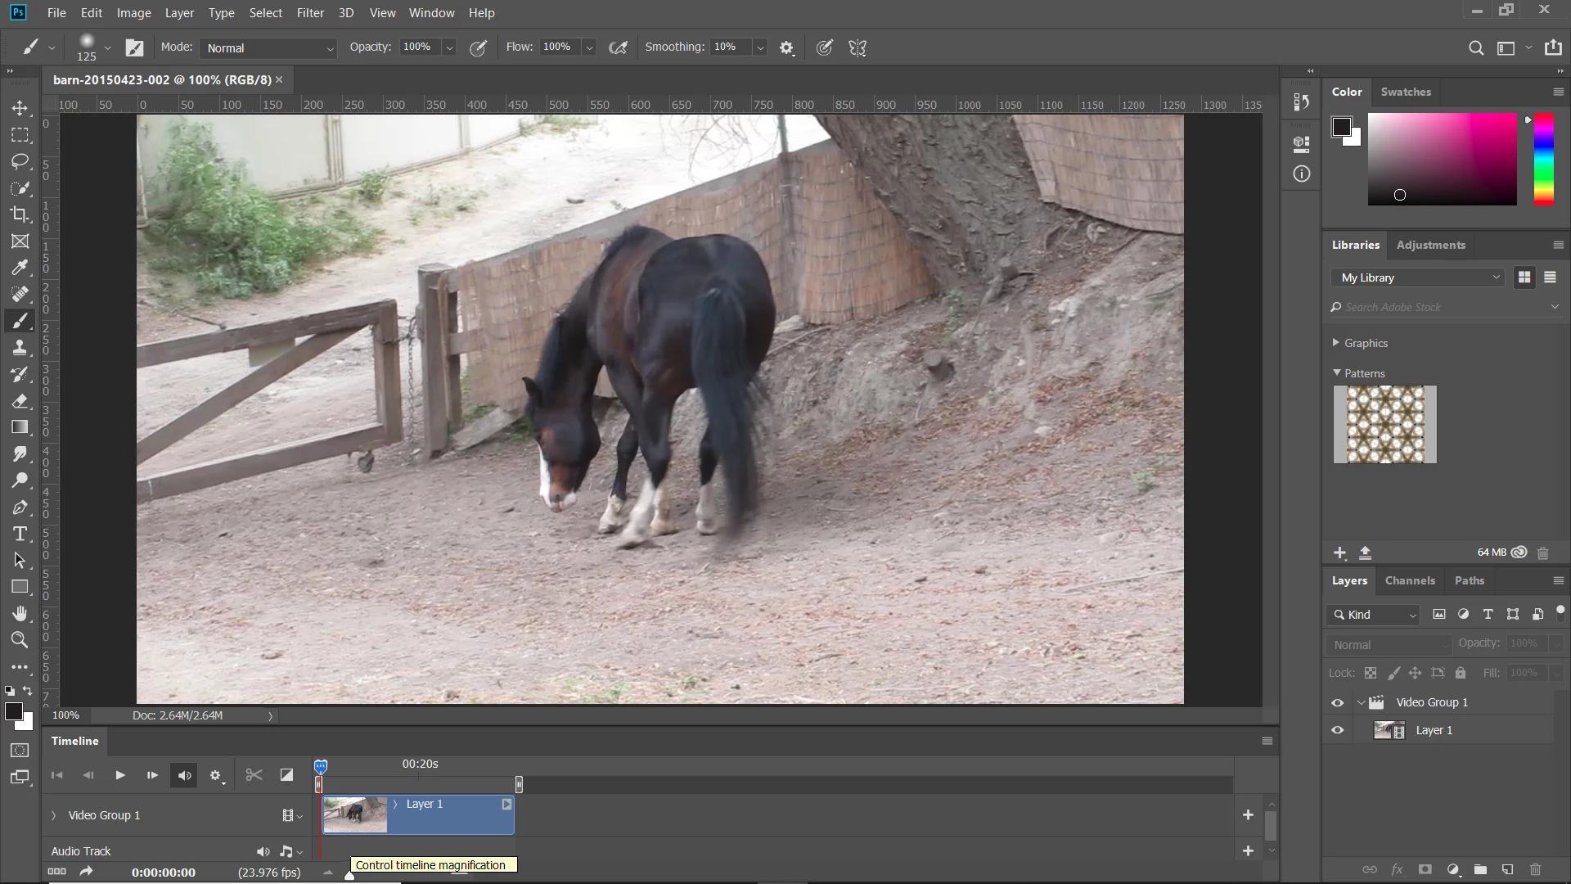
Task: Click the pattern thumbnail in Libraries
Action: pyautogui.click(x=1384, y=425)
